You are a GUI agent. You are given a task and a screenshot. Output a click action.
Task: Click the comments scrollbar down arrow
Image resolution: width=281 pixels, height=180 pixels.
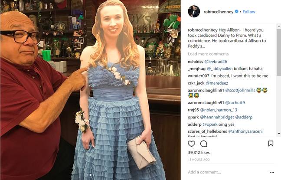(x=279, y=134)
